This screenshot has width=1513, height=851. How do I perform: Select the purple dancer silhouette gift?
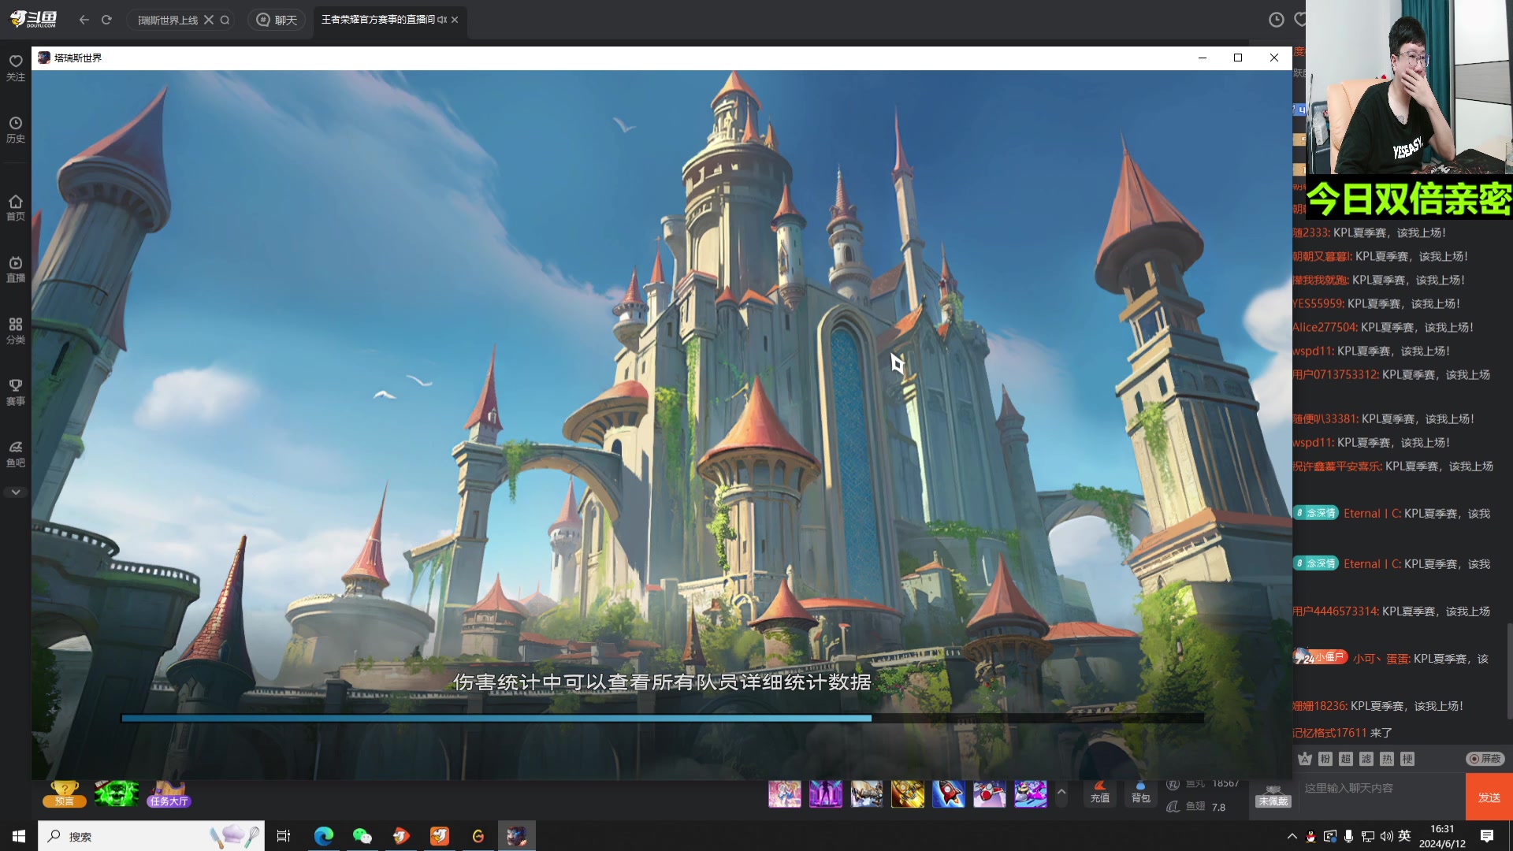coord(826,794)
